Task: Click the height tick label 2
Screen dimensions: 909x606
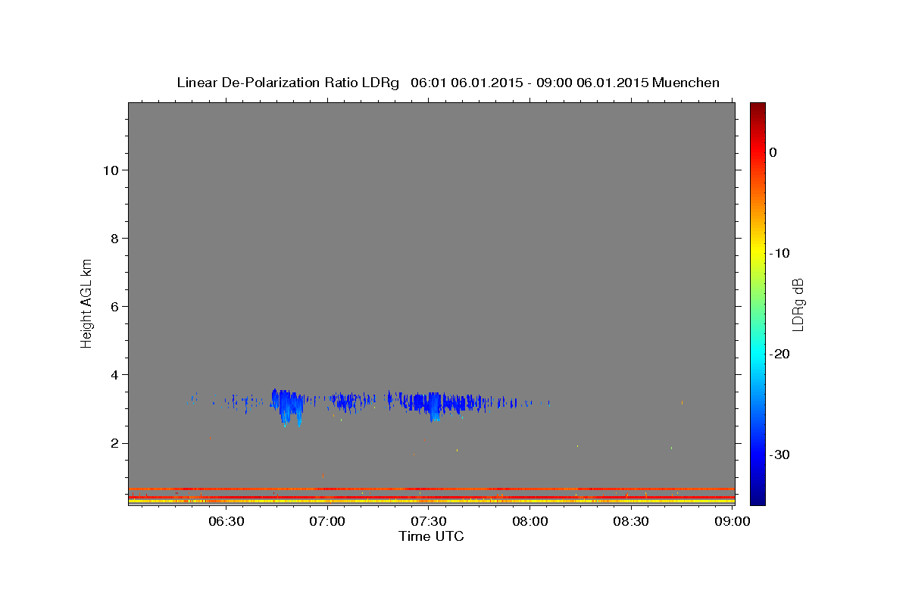Action: tap(113, 443)
